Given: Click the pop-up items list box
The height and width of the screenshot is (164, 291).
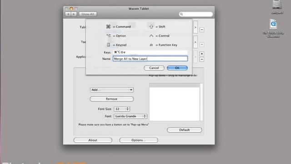Looking at the screenshot, I should (x=175, y=102).
